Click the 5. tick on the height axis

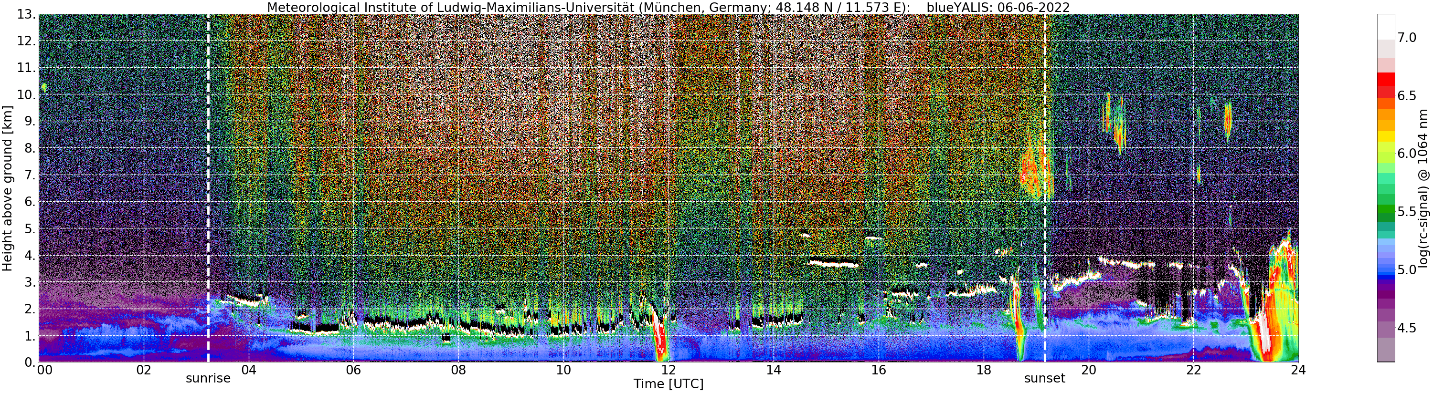[30, 228]
